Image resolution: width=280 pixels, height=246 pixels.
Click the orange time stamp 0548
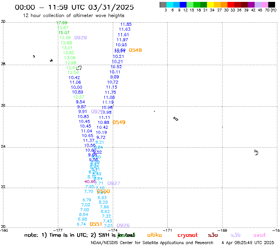[135, 50]
